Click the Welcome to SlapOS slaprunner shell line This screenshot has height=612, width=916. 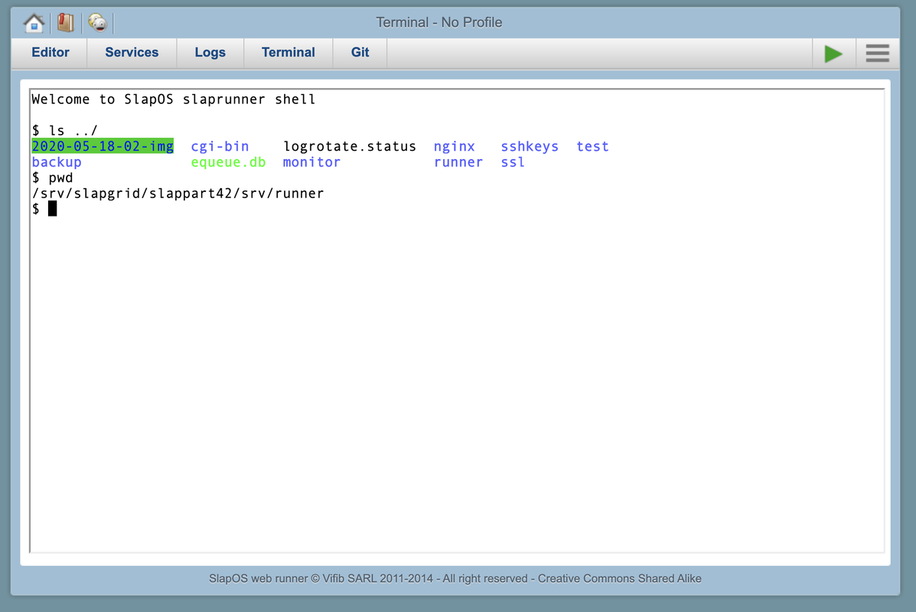(174, 99)
